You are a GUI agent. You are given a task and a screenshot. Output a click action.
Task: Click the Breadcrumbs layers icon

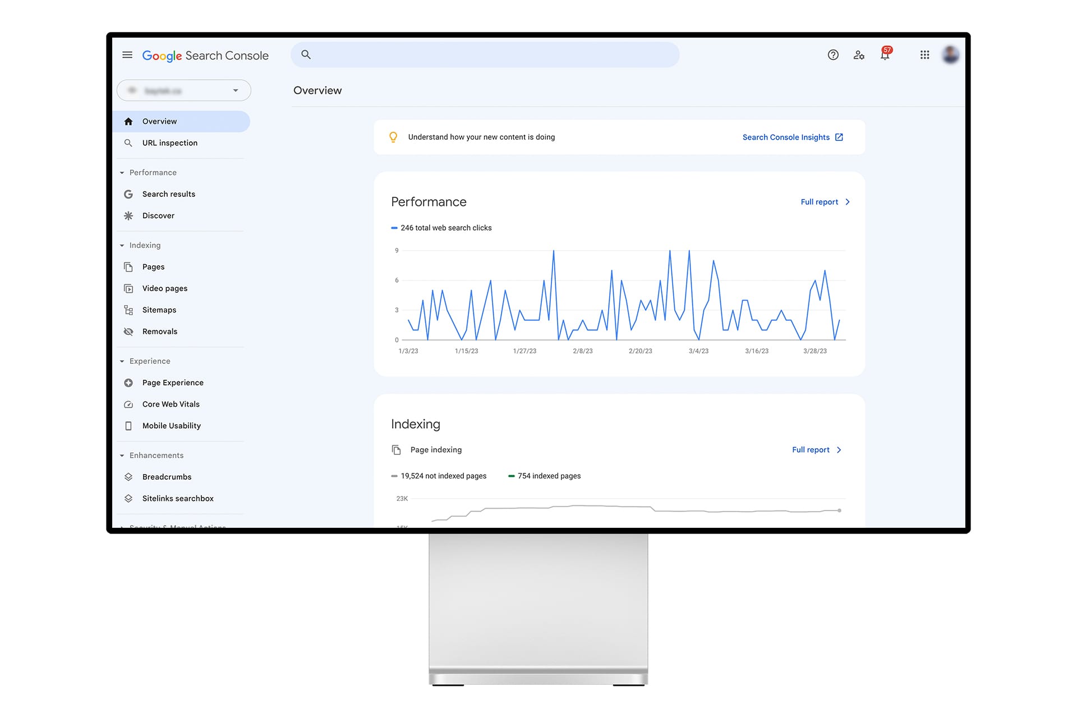[128, 477]
